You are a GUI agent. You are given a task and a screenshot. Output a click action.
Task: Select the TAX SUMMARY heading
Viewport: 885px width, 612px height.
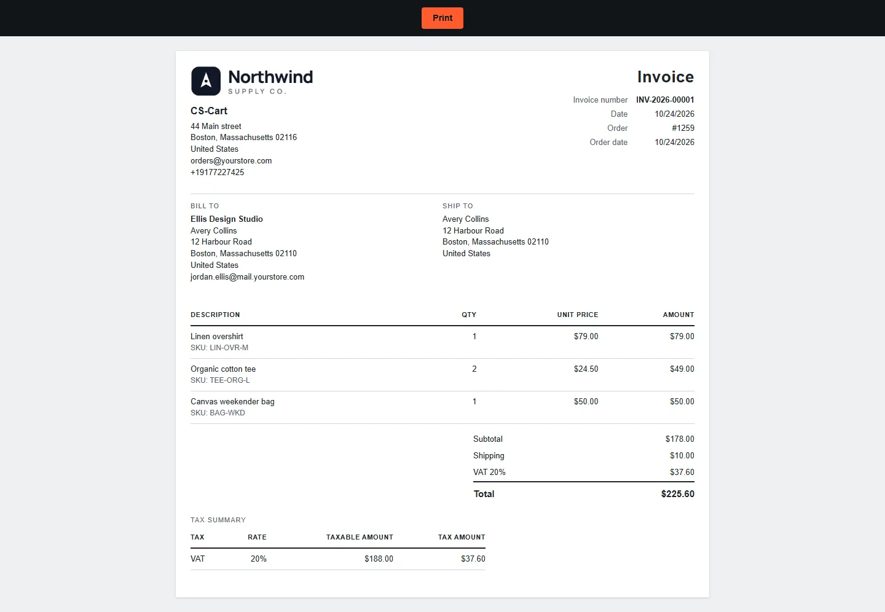[x=218, y=520]
